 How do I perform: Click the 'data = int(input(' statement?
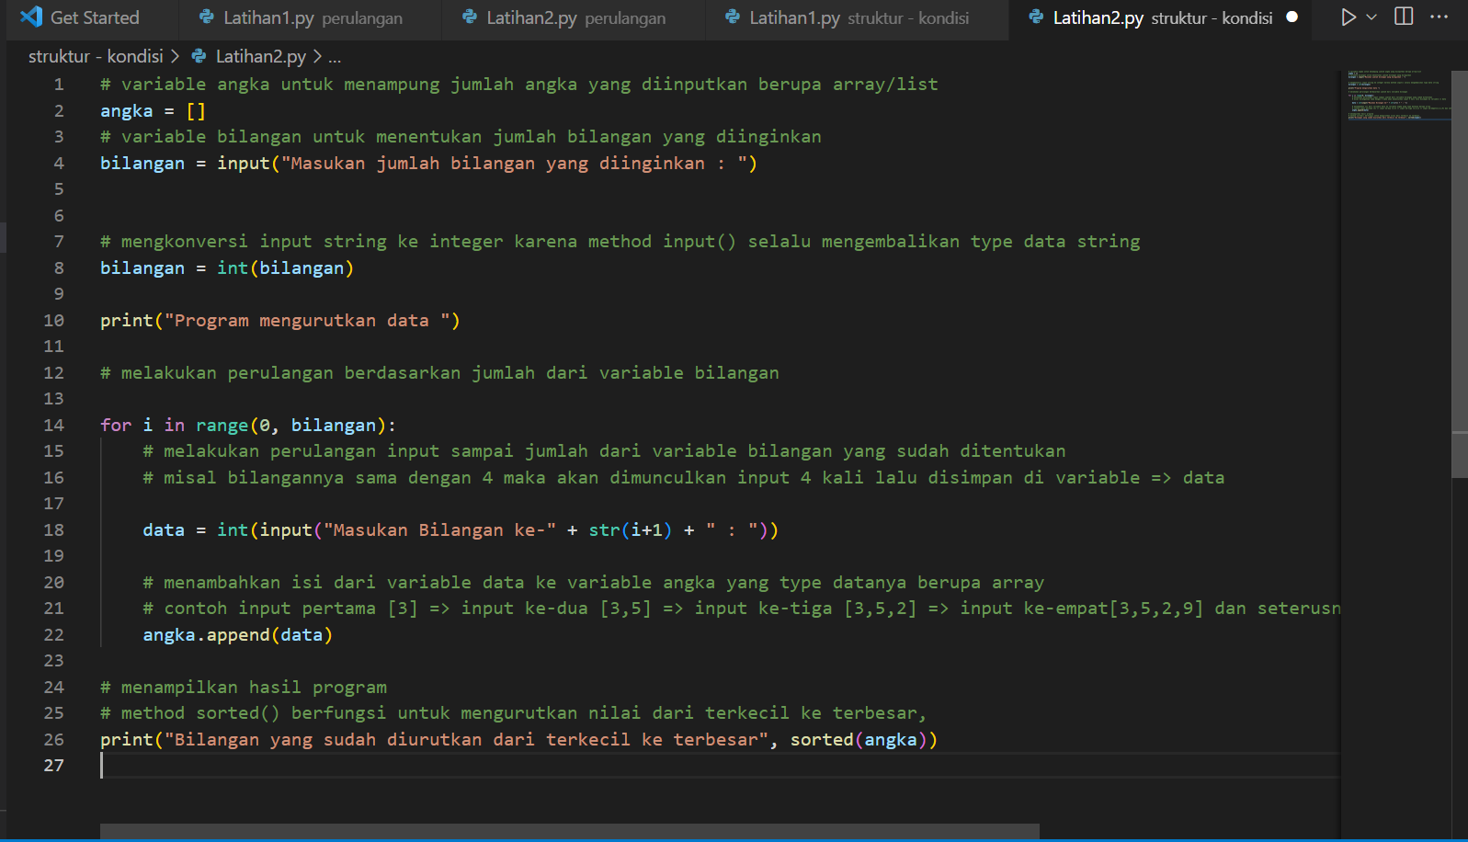tap(461, 529)
